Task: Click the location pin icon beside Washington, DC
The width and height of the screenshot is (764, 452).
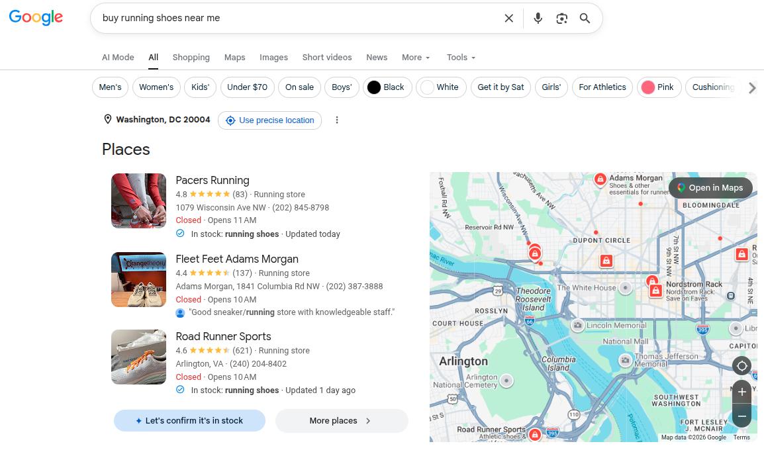Action: [108, 119]
